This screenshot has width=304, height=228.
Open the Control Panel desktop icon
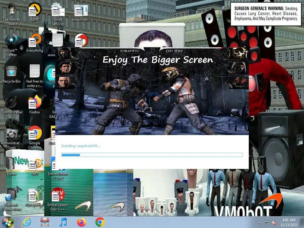pyautogui.click(x=12, y=105)
